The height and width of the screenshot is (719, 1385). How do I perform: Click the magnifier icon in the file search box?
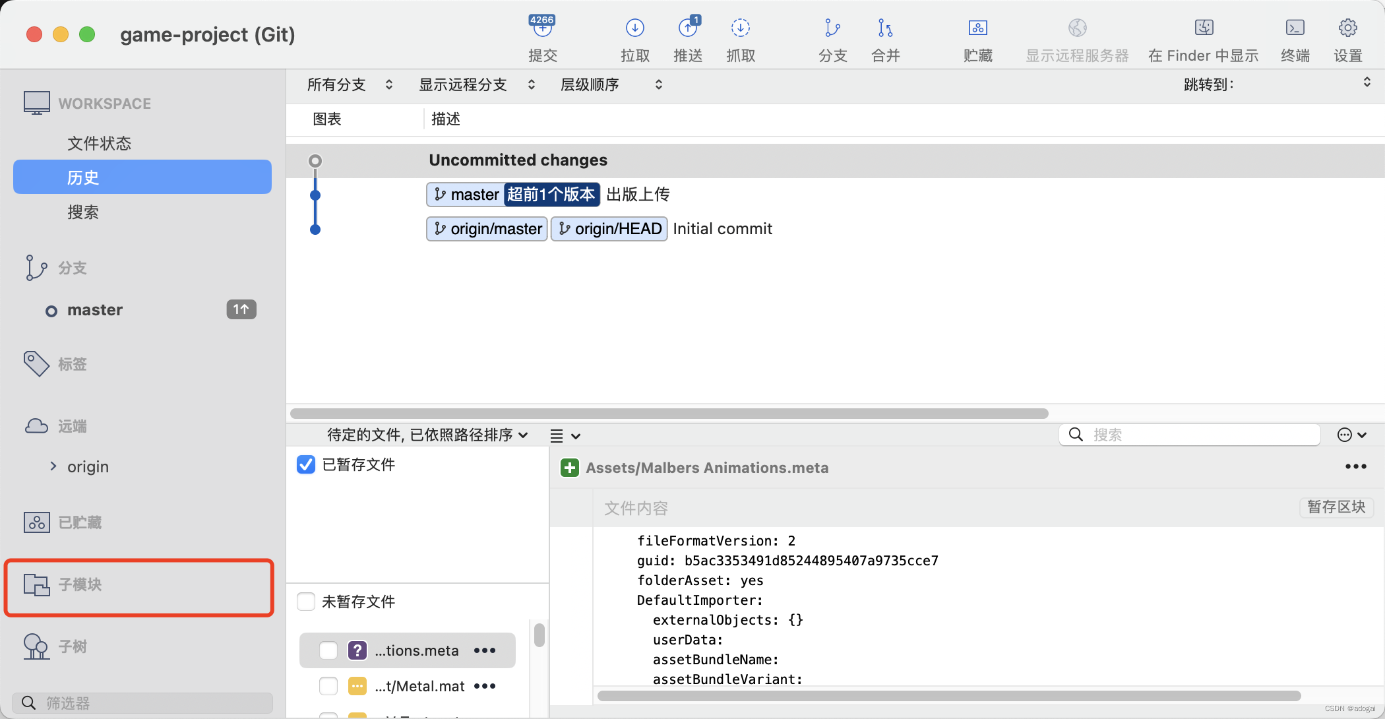[x=1076, y=434]
